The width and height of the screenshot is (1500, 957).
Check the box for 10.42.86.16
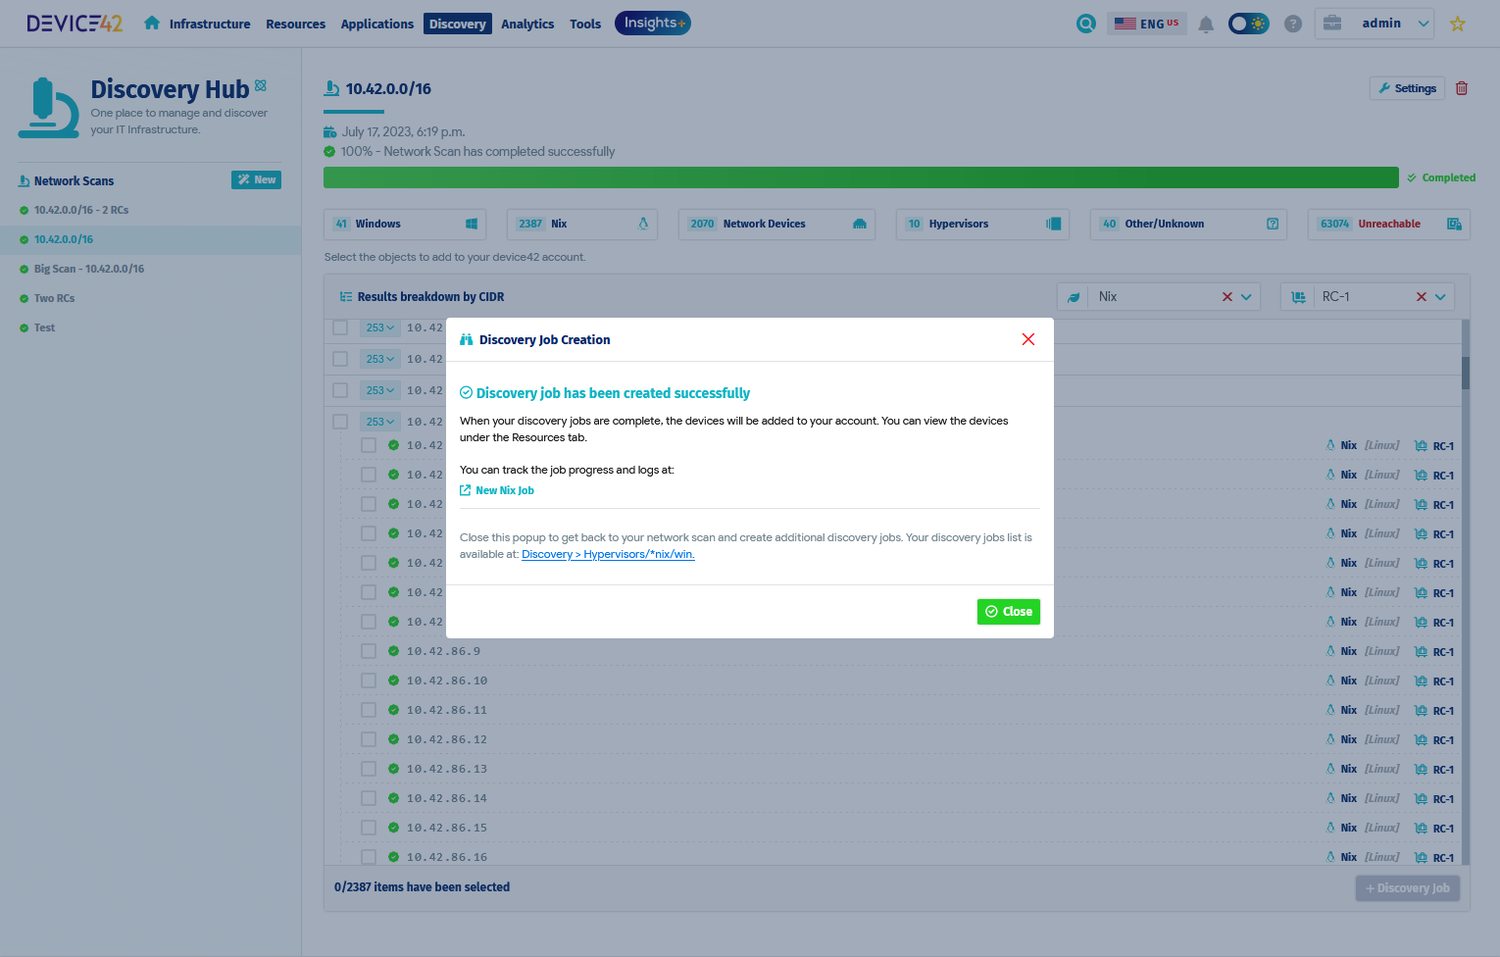pyautogui.click(x=369, y=857)
